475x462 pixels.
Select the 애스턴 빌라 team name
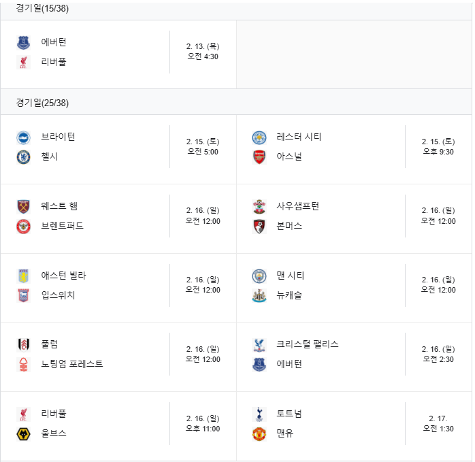click(x=63, y=276)
